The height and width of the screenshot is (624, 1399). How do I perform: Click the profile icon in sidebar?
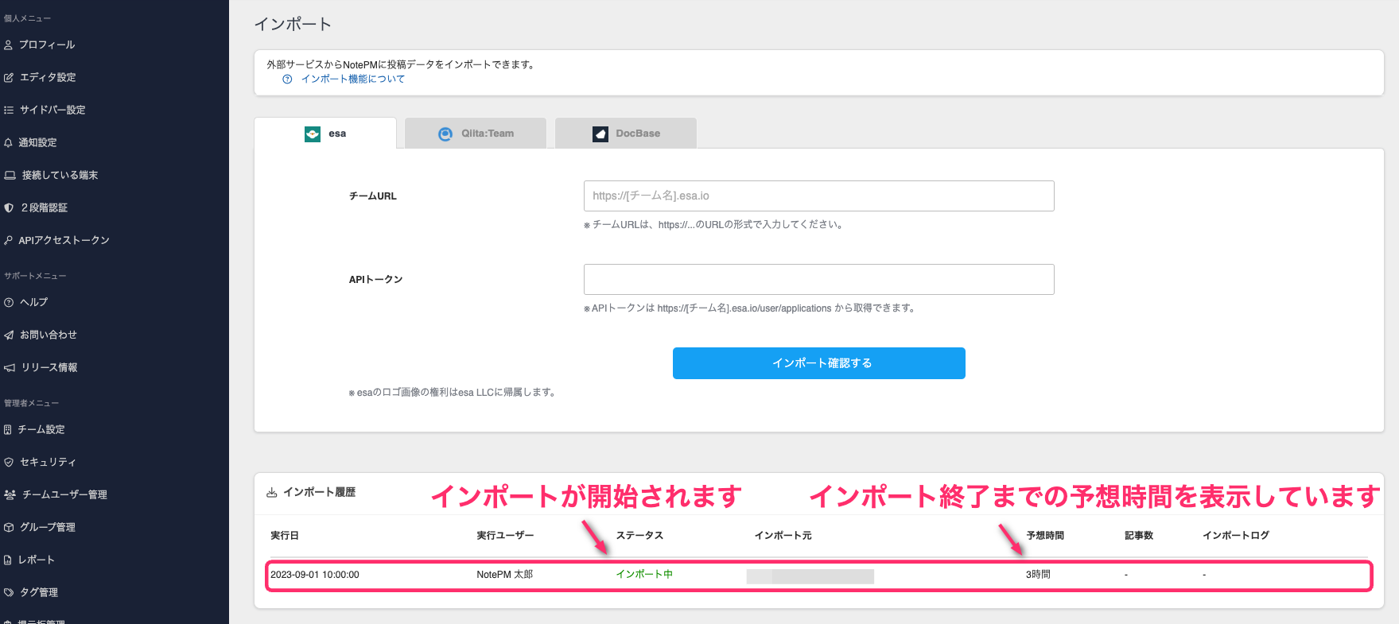point(9,45)
